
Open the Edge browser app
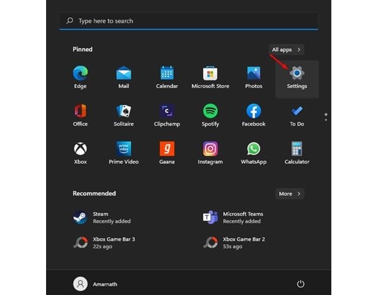coord(80,77)
